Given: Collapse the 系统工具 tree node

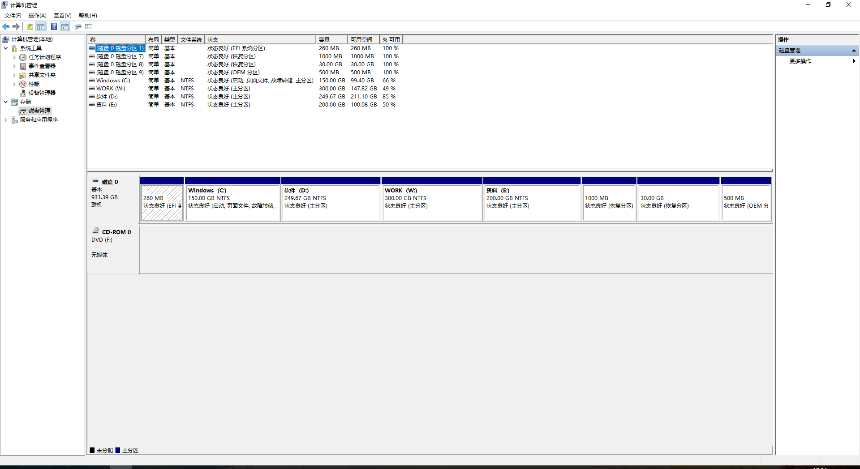Looking at the screenshot, I should click(x=6, y=48).
